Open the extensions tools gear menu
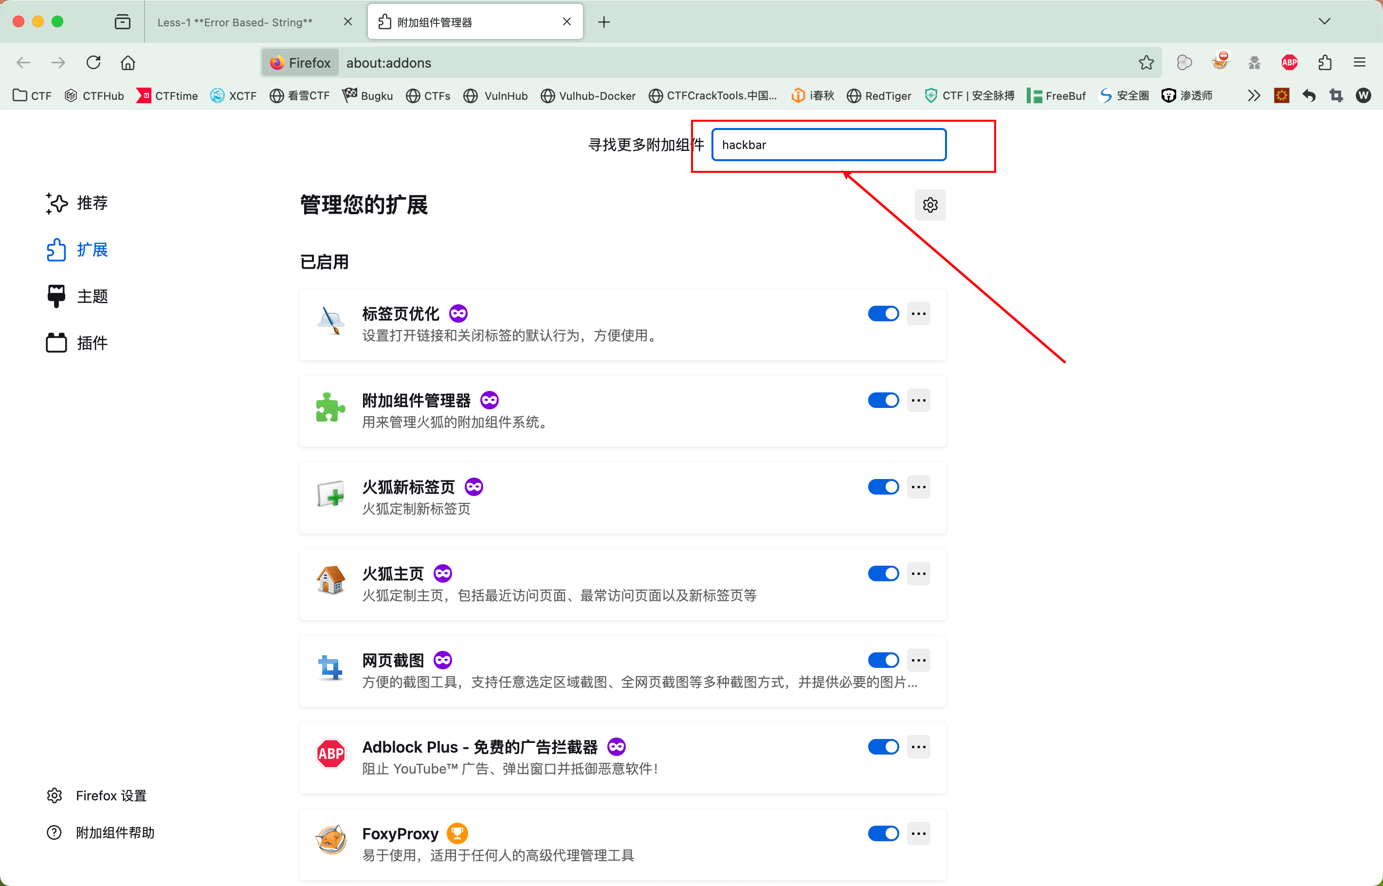The image size is (1383, 886). tap(930, 205)
